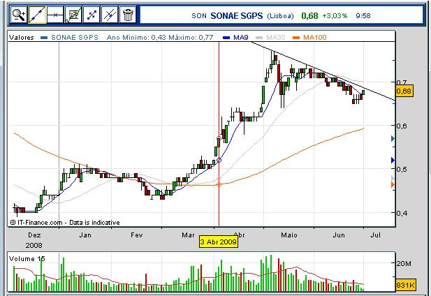Screen dimensions: 431x296
Task: Click the yellow 3 Abr 2009 date marker
Action: click(219, 242)
